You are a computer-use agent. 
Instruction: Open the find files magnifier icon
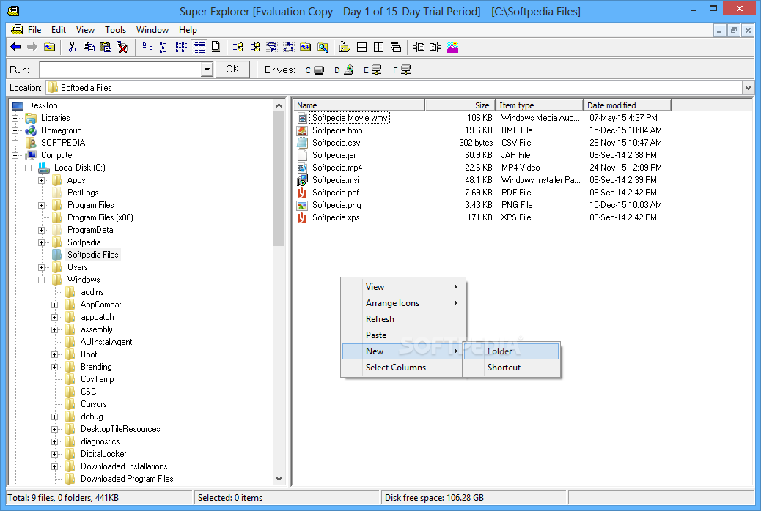pos(323,47)
